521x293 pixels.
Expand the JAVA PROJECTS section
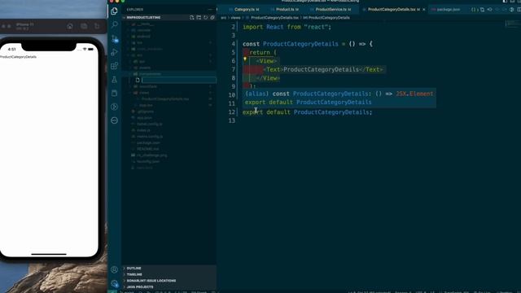[x=169, y=287]
